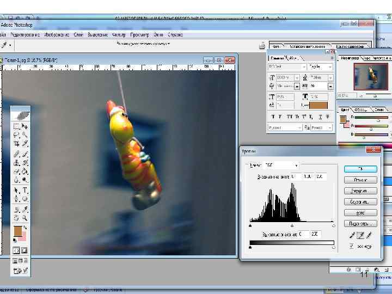The image size is (392, 294).
Task: Pick black point eyedropper in Levels
Action: pyautogui.click(x=352, y=235)
